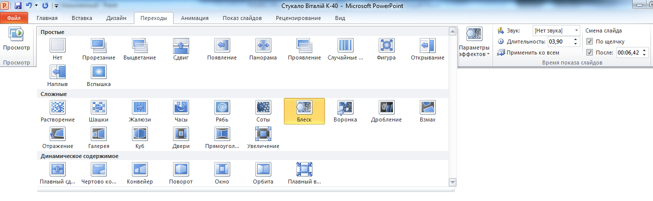Pick the Орбита transition
Screen dimensions: 653x201
(263, 173)
